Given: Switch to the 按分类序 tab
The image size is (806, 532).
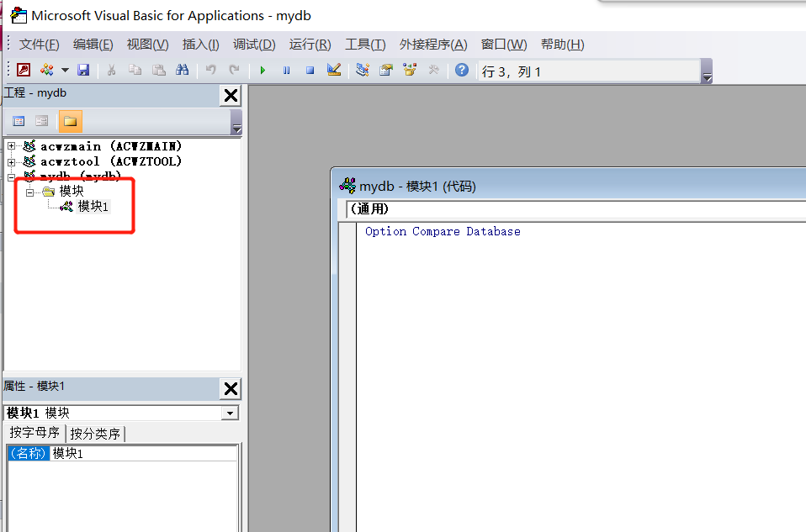Looking at the screenshot, I should tap(96, 434).
